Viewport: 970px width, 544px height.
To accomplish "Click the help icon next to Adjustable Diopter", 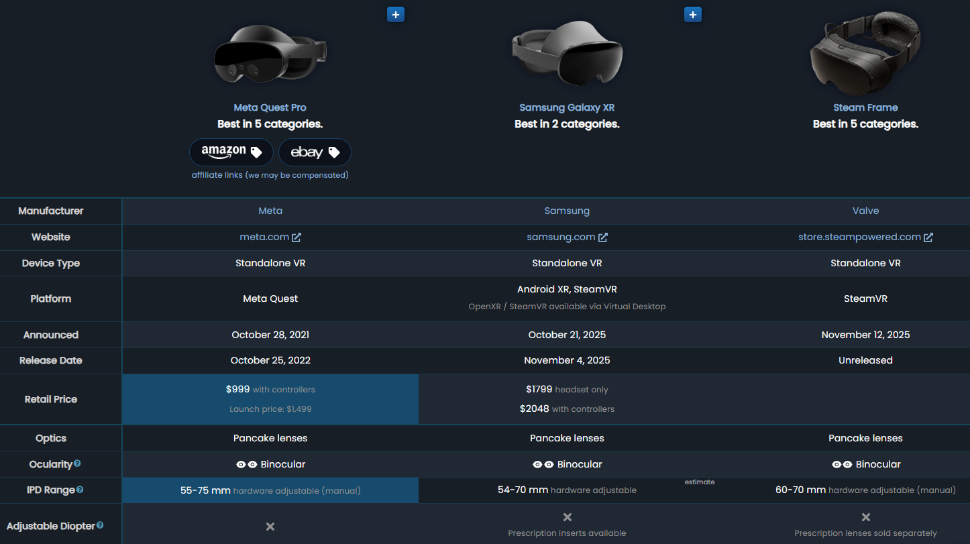I will (100, 526).
